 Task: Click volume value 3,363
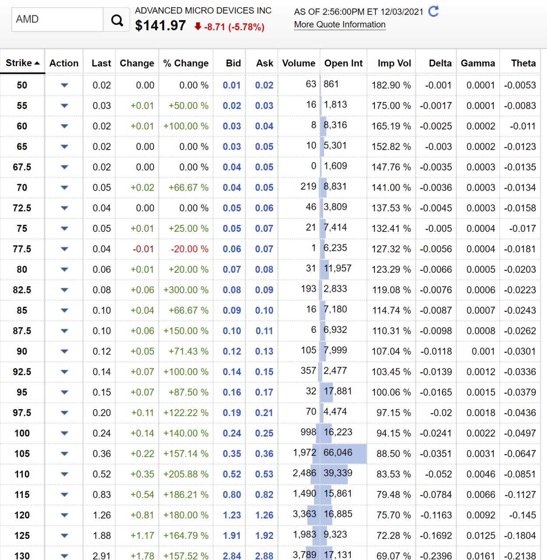(304, 514)
